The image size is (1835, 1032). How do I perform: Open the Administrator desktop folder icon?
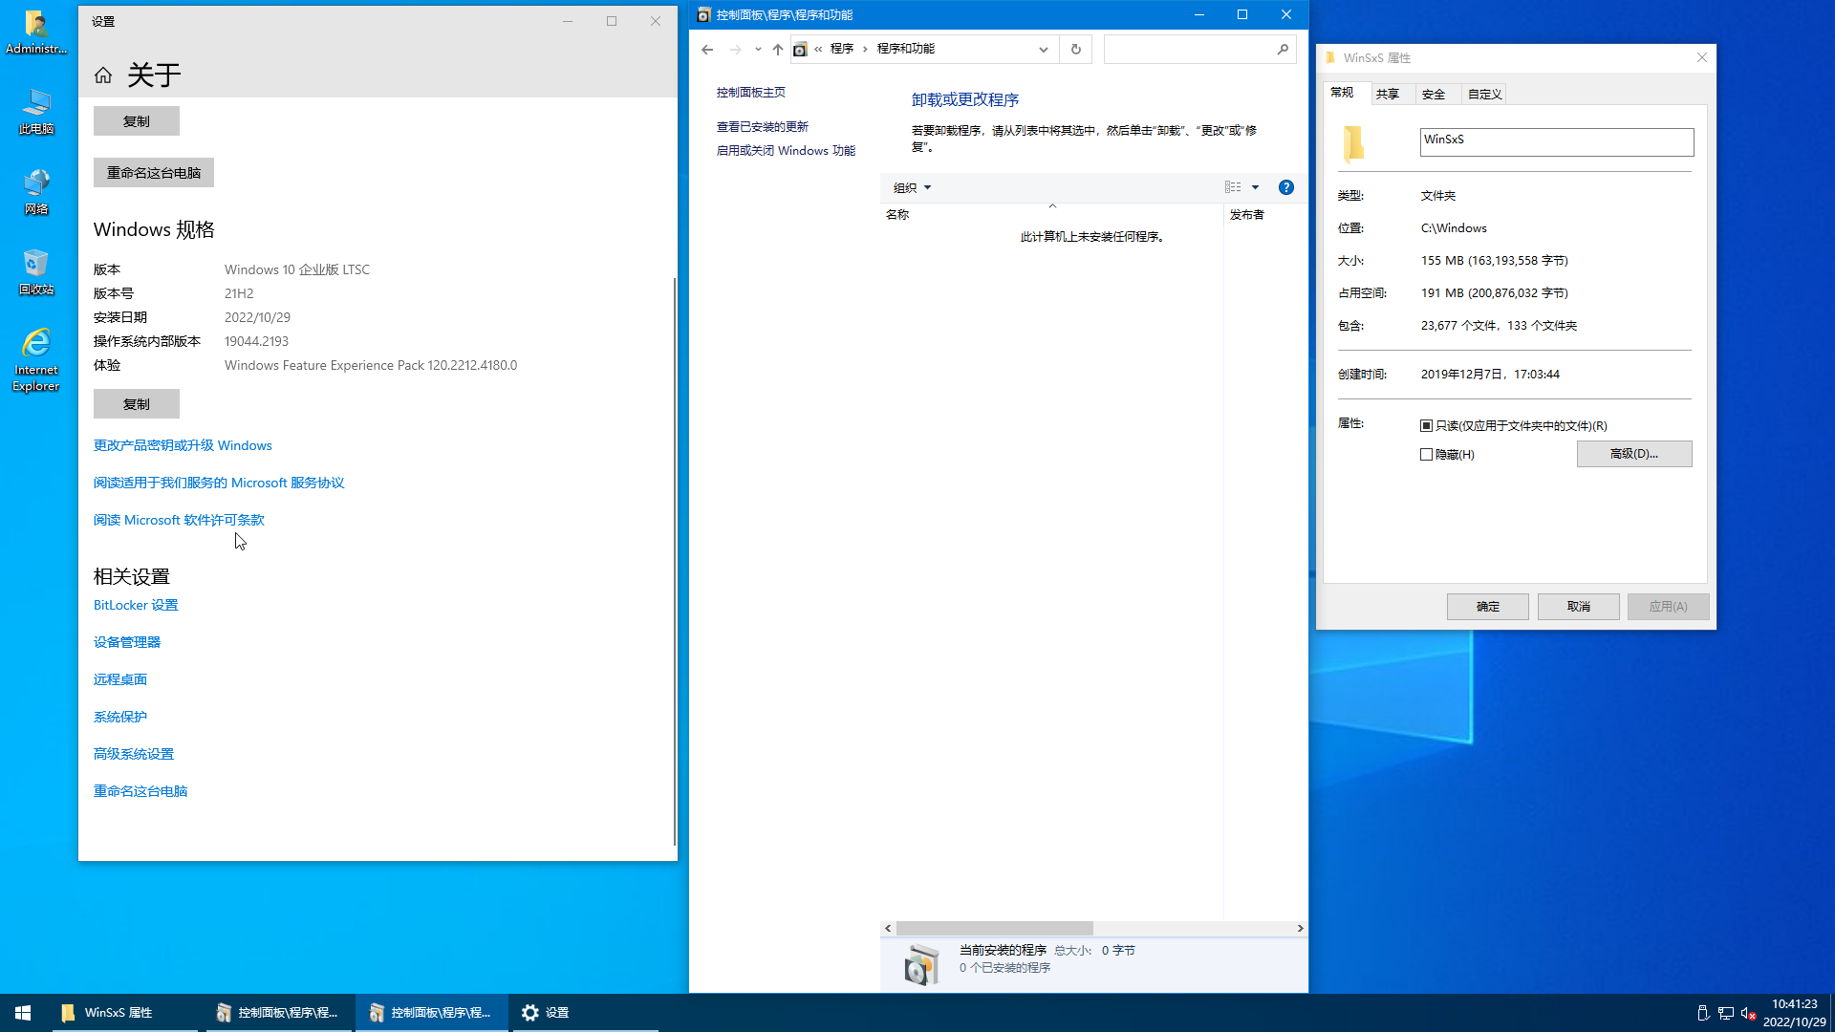[x=36, y=32]
